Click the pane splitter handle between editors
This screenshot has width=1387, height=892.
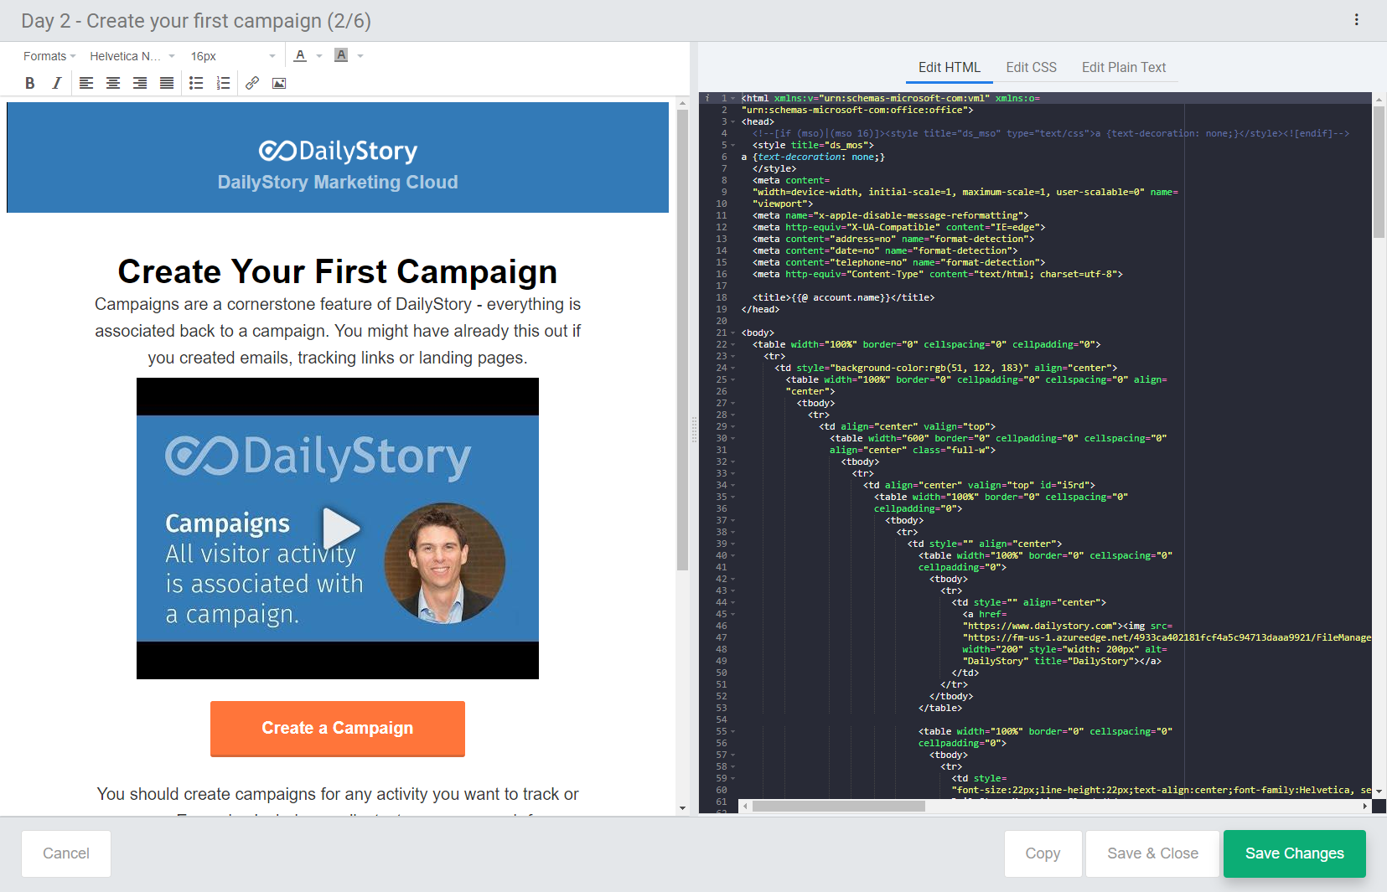(694, 430)
